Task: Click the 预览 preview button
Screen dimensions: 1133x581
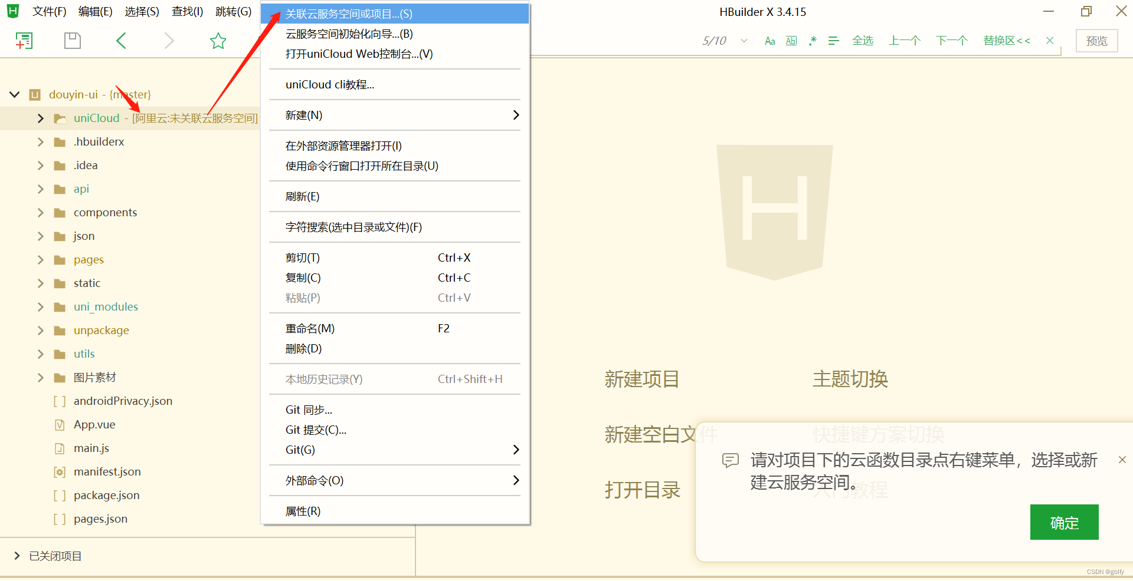Action: point(1097,41)
